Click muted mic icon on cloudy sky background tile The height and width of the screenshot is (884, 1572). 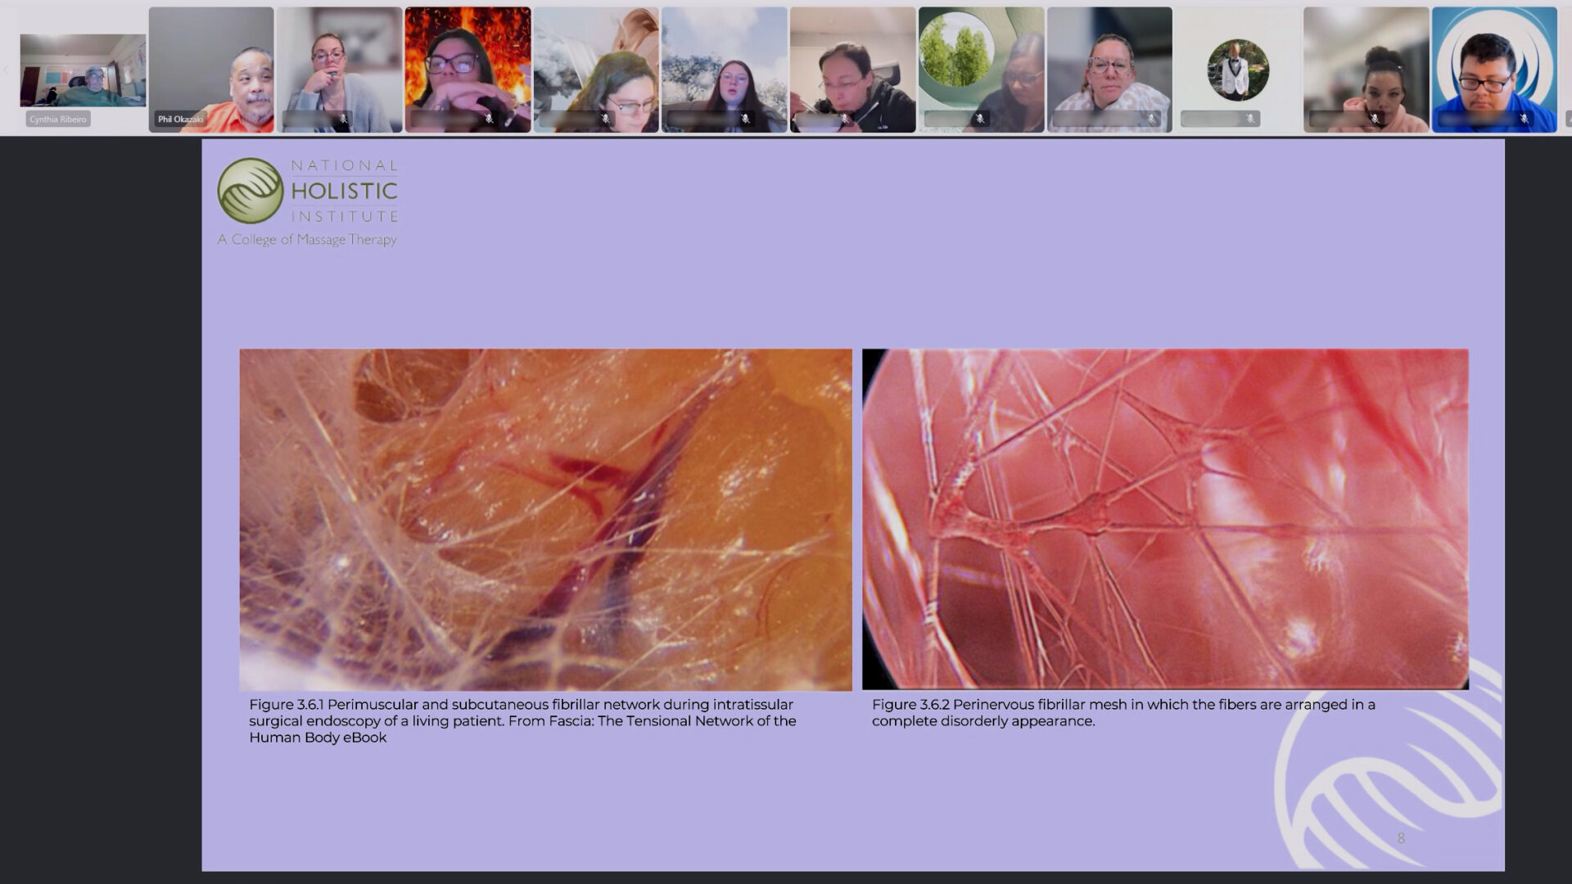point(745,120)
